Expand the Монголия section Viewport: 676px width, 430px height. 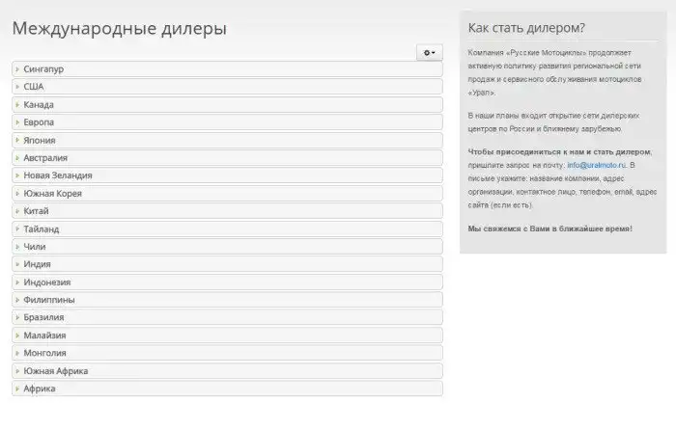tap(44, 353)
